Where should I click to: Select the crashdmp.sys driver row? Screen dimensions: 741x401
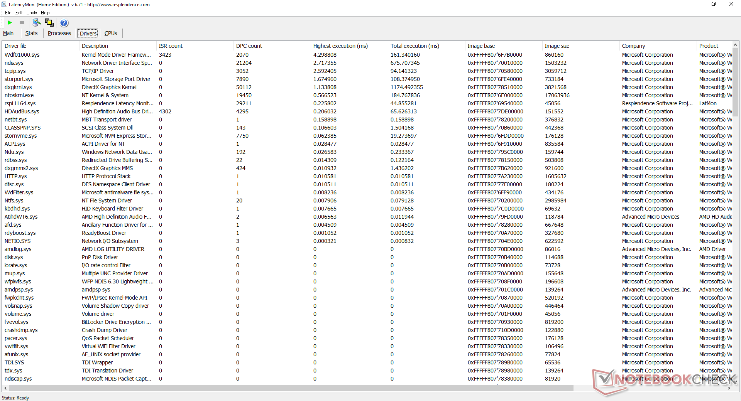pos(367,330)
